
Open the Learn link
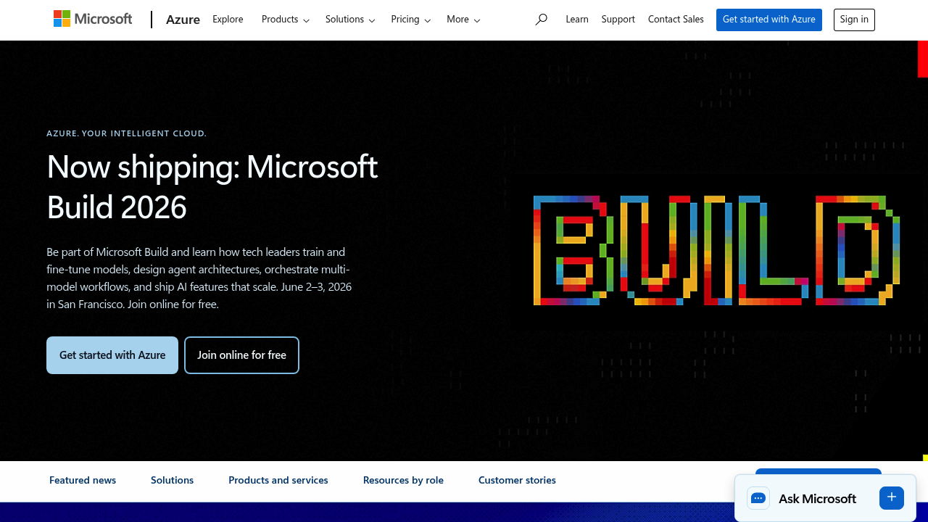[577, 20]
